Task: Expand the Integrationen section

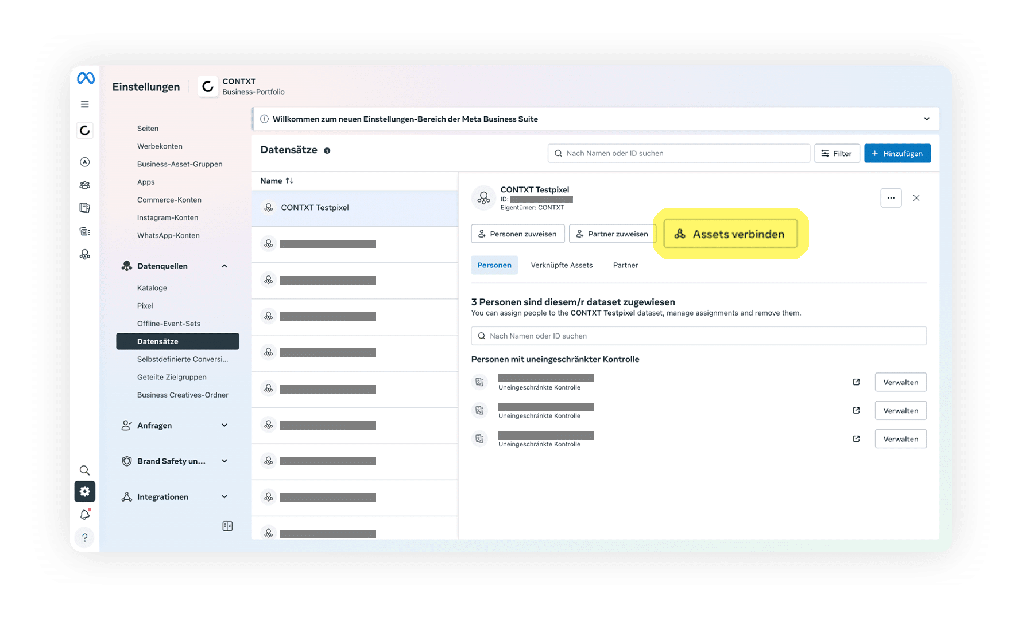Action: point(224,497)
